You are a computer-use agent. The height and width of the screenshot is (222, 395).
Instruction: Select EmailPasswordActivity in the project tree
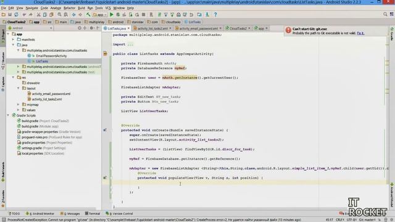[x=51, y=56]
